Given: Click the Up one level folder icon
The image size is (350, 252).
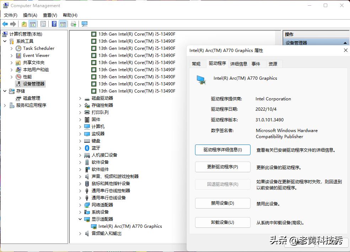Looking at the screenshot, I should coord(24,24).
